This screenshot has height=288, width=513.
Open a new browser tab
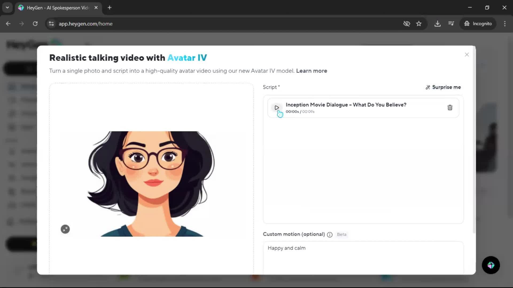point(110,8)
